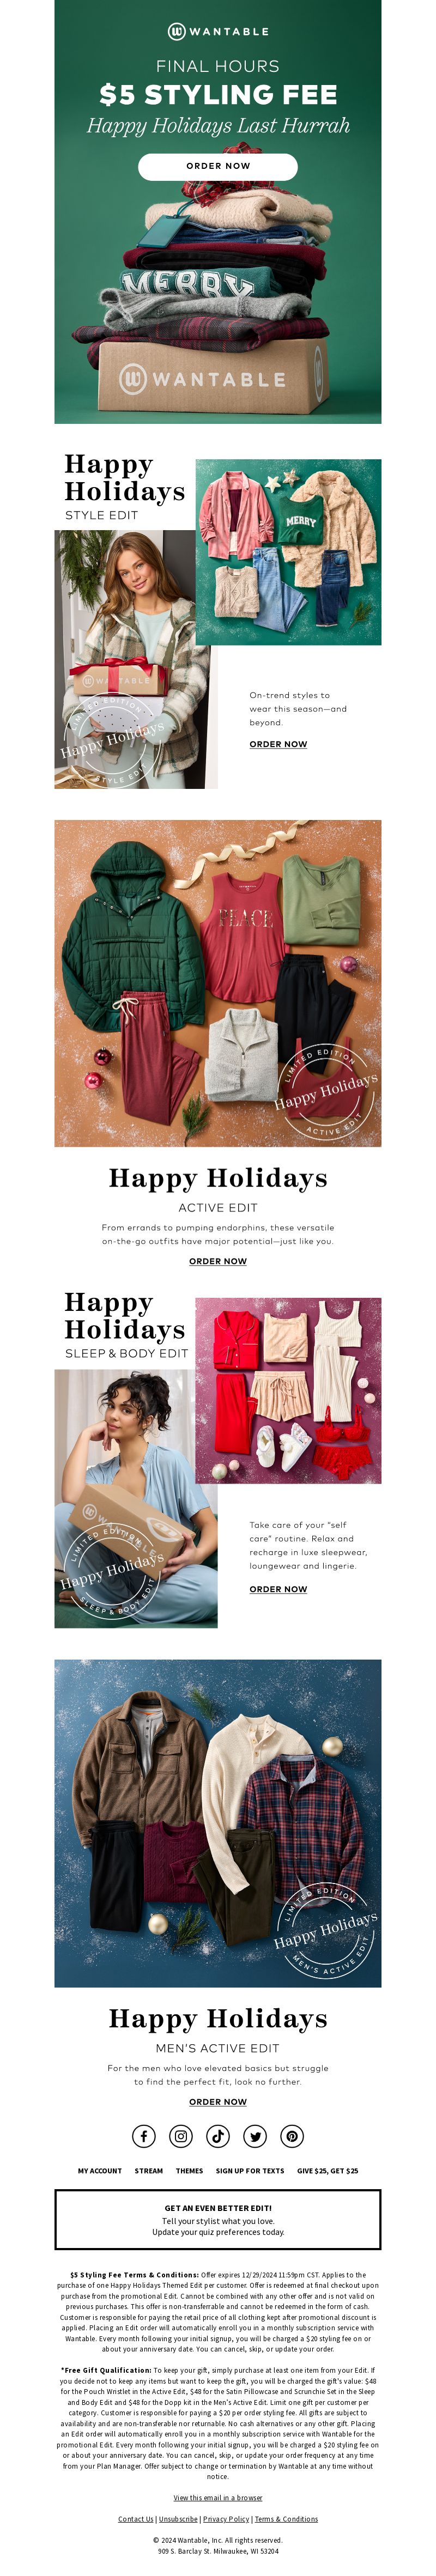Screen dimensions: 436x2576
Task: Click the Wantable logo in header
Action: coord(218,31)
